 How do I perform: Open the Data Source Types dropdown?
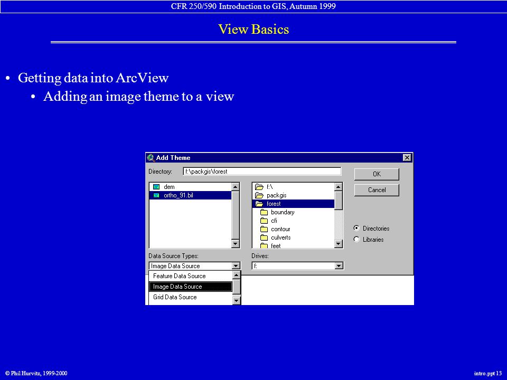(x=236, y=265)
